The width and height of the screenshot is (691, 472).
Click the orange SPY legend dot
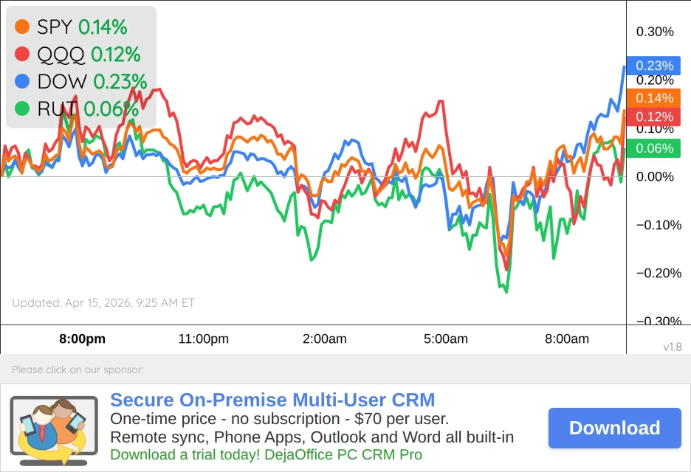pyautogui.click(x=21, y=26)
